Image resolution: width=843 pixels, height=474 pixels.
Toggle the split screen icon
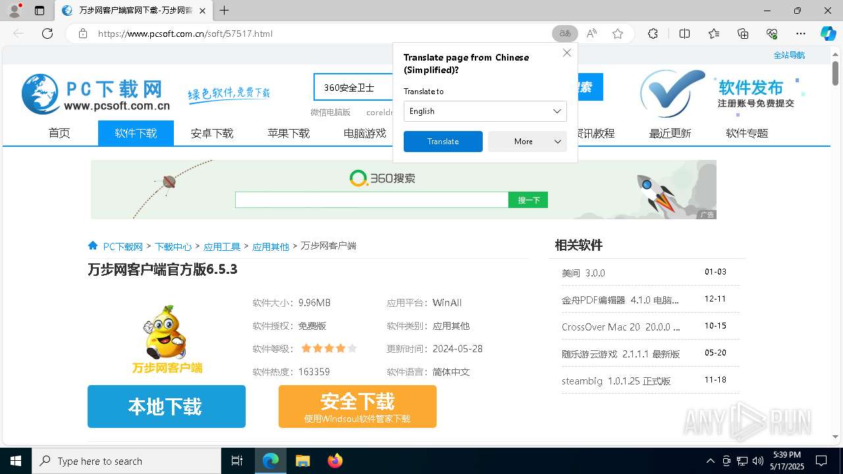[x=684, y=34]
